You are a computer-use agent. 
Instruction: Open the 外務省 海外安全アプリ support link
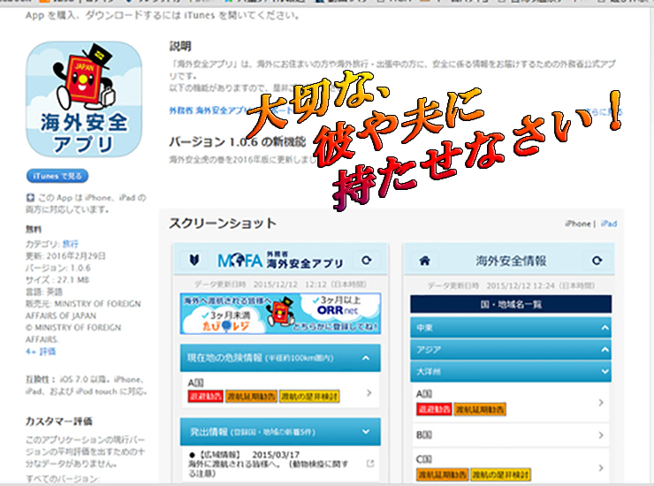(x=231, y=110)
